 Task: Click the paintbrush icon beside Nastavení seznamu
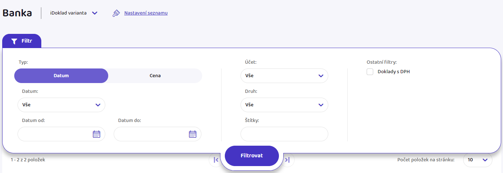[116, 13]
